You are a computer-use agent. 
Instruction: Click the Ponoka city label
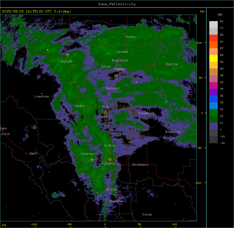pyautogui.click(x=130, y=37)
